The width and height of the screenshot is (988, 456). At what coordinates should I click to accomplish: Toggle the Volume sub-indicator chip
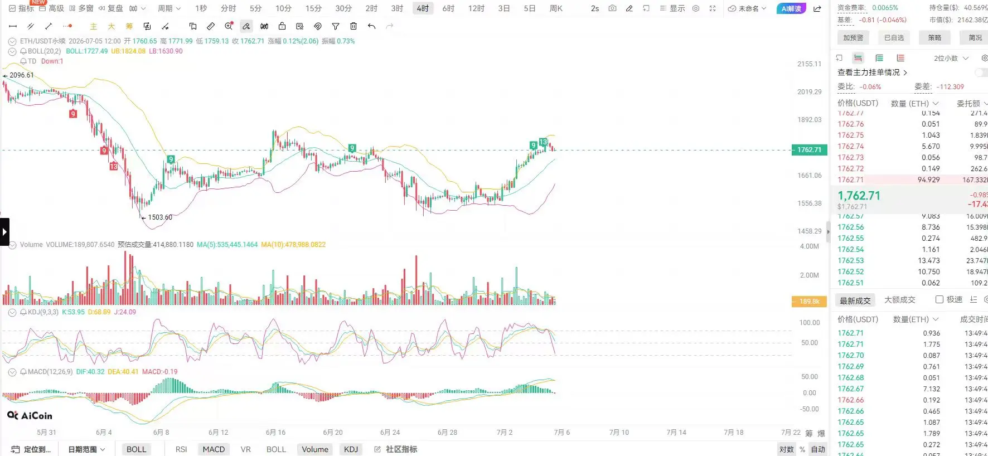[x=315, y=449]
